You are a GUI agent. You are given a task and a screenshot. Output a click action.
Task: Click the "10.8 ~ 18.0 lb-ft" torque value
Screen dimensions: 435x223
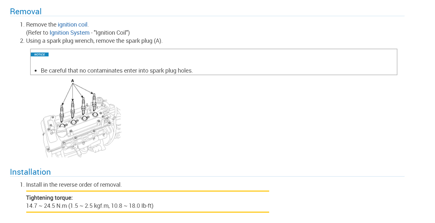tap(132, 206)
